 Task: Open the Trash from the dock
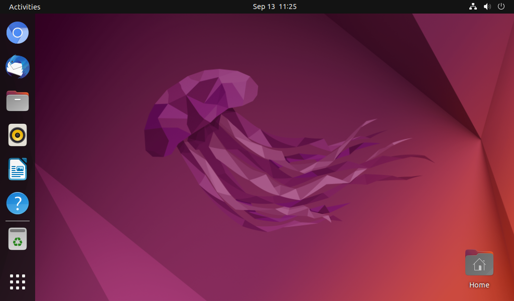click(18, 239)
